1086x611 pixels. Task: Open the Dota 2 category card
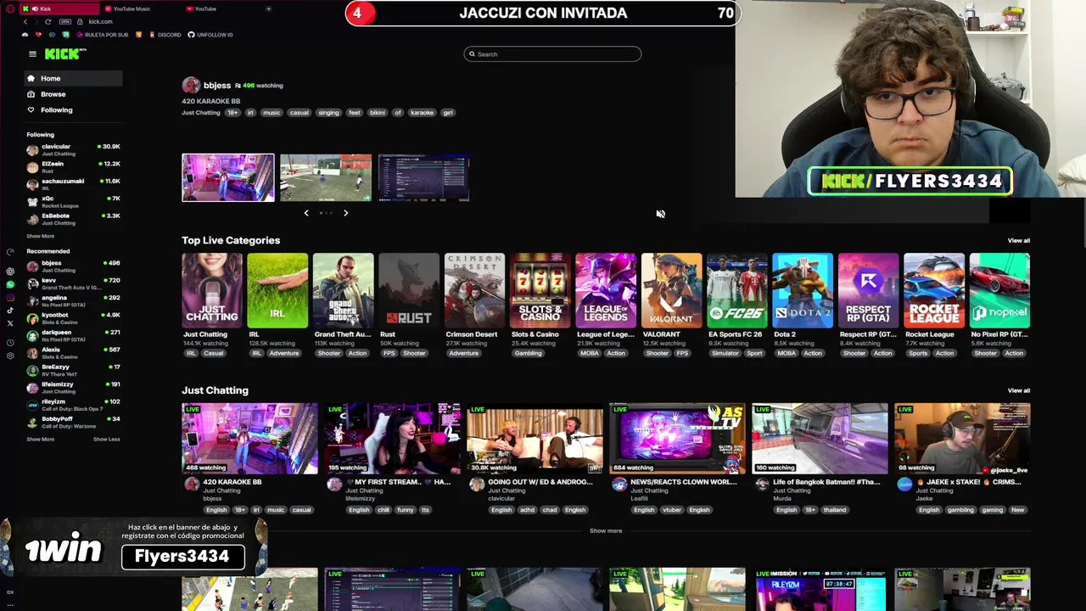click(803, 290)
